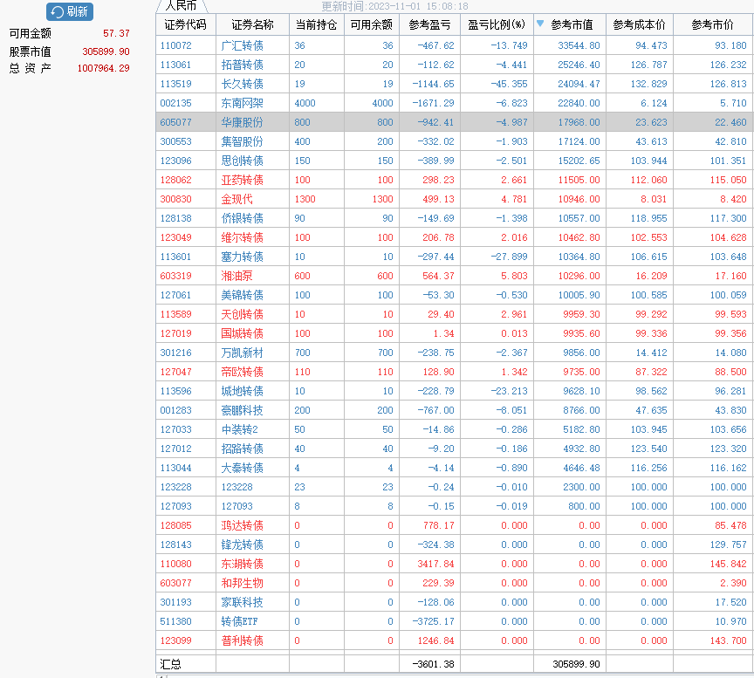Click the 普利转债 security name

(242, 640)
